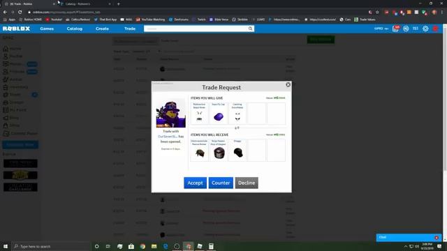Open Task View on the taskbar
Screen dimensions: 447x251
(108, 246)
